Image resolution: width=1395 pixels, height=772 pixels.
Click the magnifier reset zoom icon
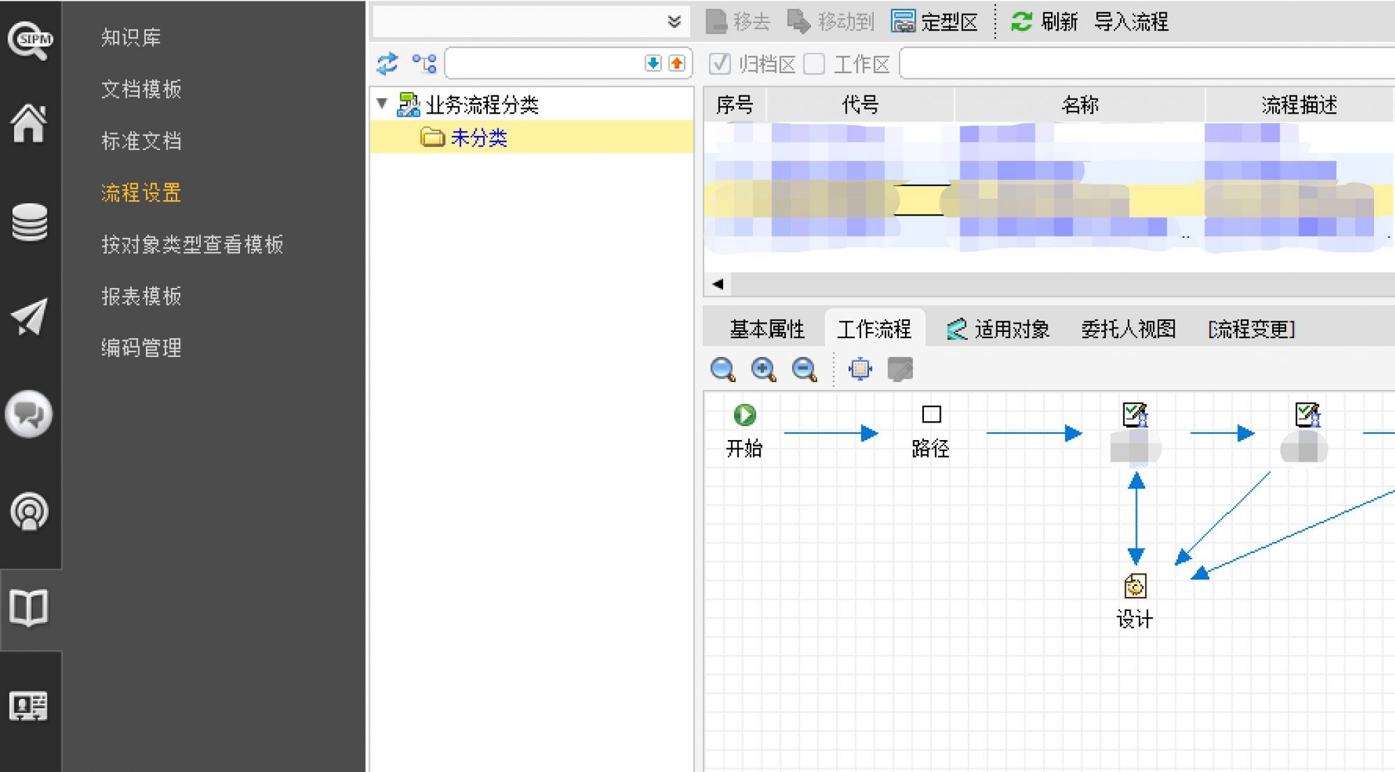coord(722,369)
